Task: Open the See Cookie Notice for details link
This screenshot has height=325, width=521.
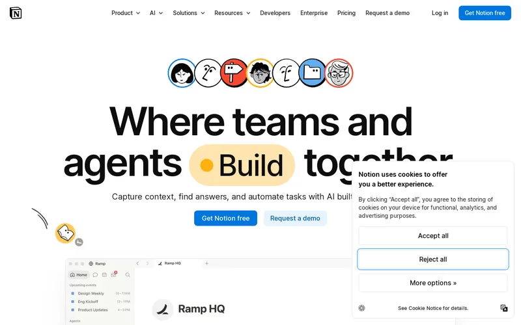Action: click(433, 308)
